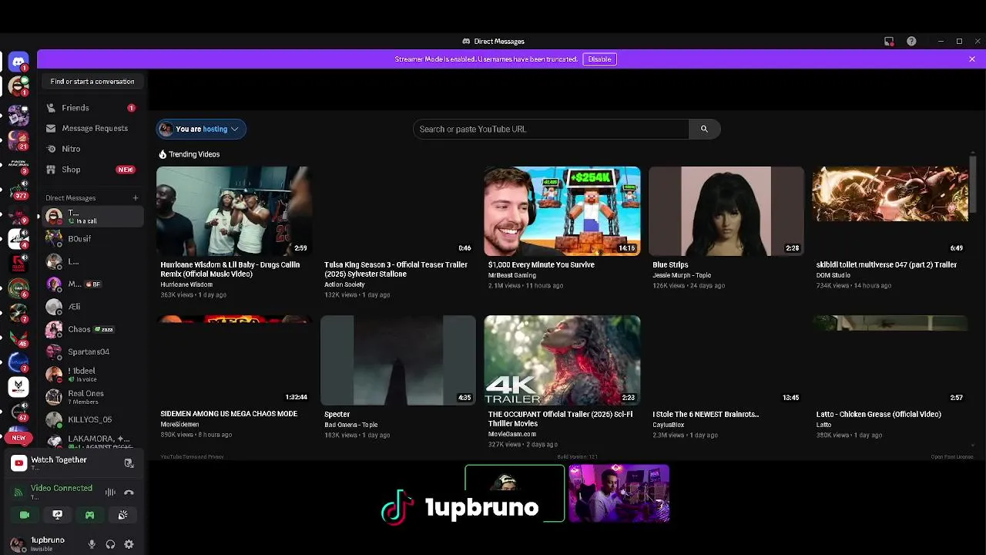The width and height of the screenshot is (986, 555).
Task: Open video connection signal details icon
Action: pyautogui.click(x=18, y=493)
